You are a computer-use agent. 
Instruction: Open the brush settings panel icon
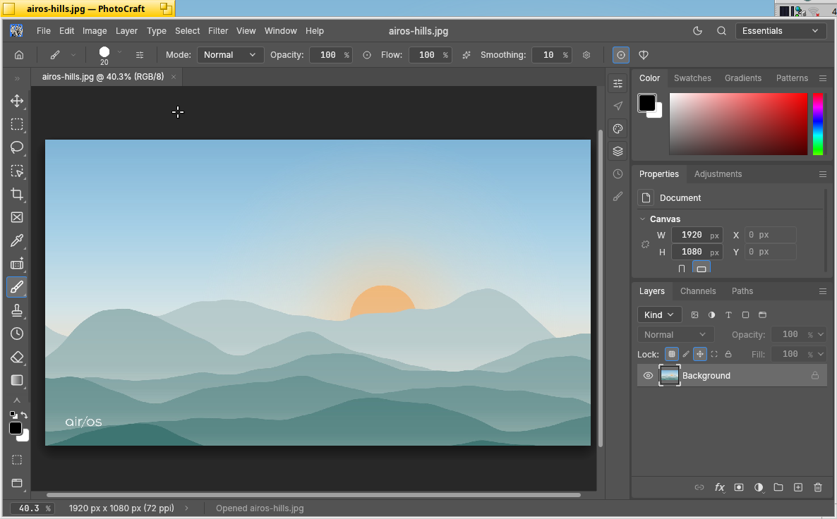coord(140,55)
